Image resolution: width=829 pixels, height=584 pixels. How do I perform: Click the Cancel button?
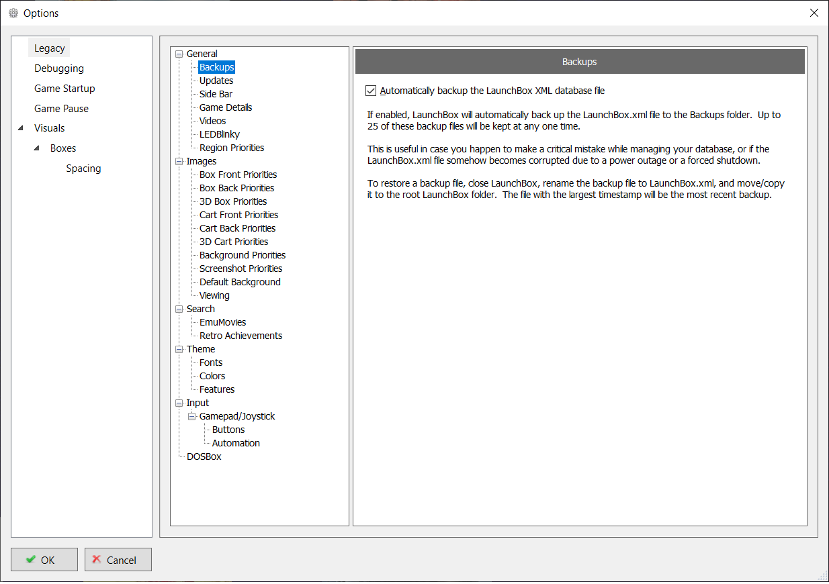(118, 560)
